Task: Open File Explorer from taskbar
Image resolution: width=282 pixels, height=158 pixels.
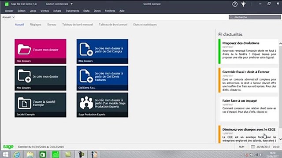Action: [30, 154]
